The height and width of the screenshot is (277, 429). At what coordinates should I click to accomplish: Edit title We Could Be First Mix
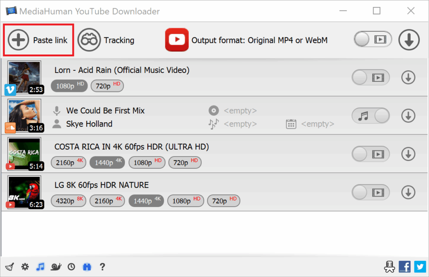point(105,110)
